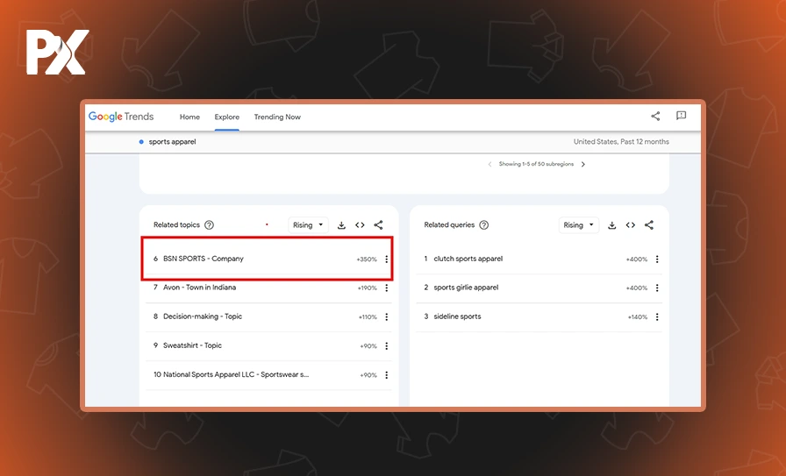Open the Sweatshirt topic result
The width and height of the screenshot is (786, 476).
coord(192,345)
